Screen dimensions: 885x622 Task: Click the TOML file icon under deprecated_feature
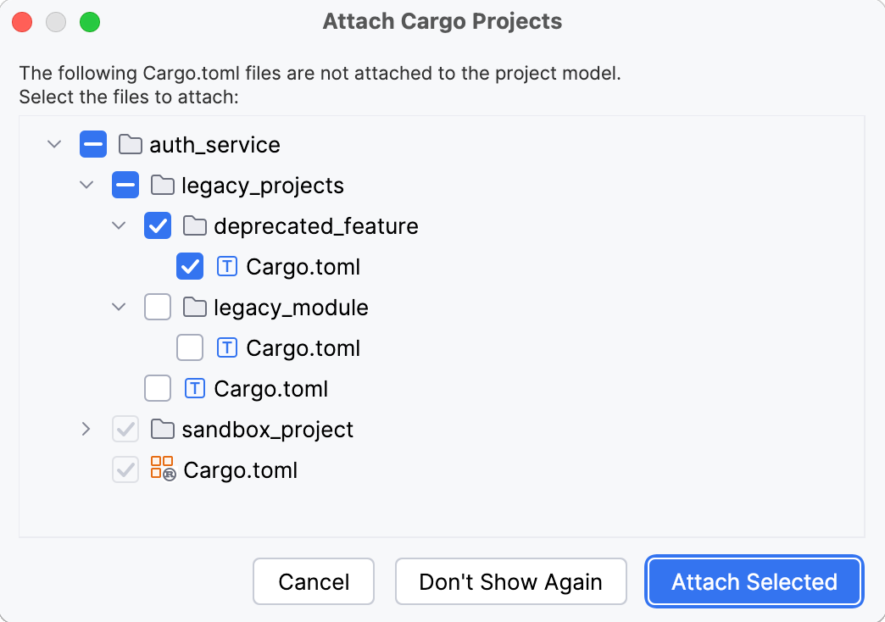(x=226, y=266)
